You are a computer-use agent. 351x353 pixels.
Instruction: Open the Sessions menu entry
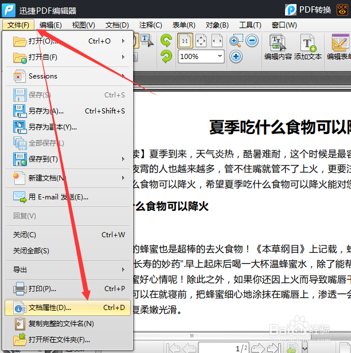pyautogui.click(x=68, y=76)
